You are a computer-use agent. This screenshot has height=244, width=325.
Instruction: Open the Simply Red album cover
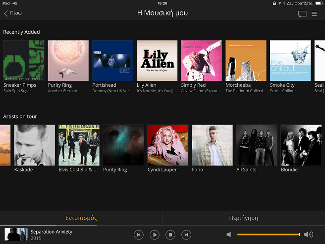202,61
